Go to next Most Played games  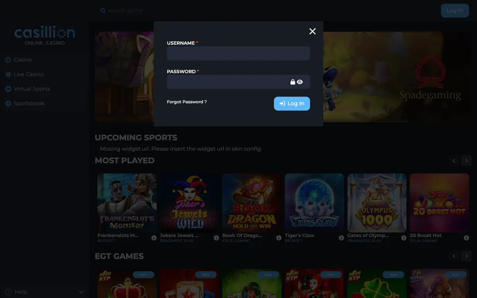[x=467, y=161]
